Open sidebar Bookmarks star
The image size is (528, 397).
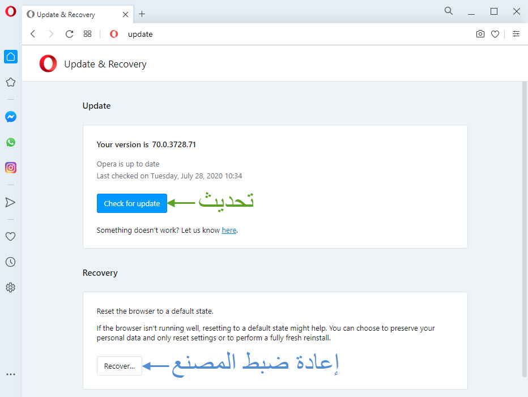coord(11,82)
